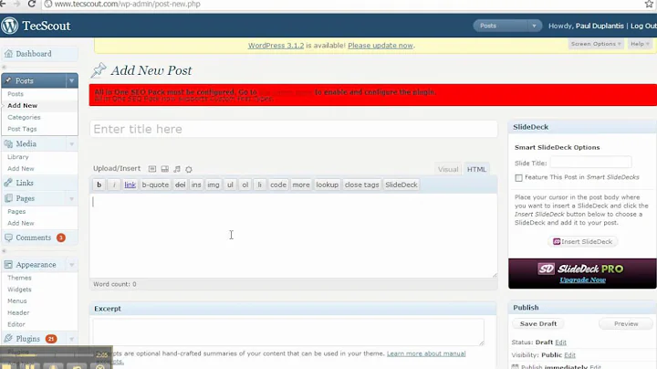Viewport: 657px width, 369px height.
Task: Click the b-quote toolbar button
Action: coord(155,184)
